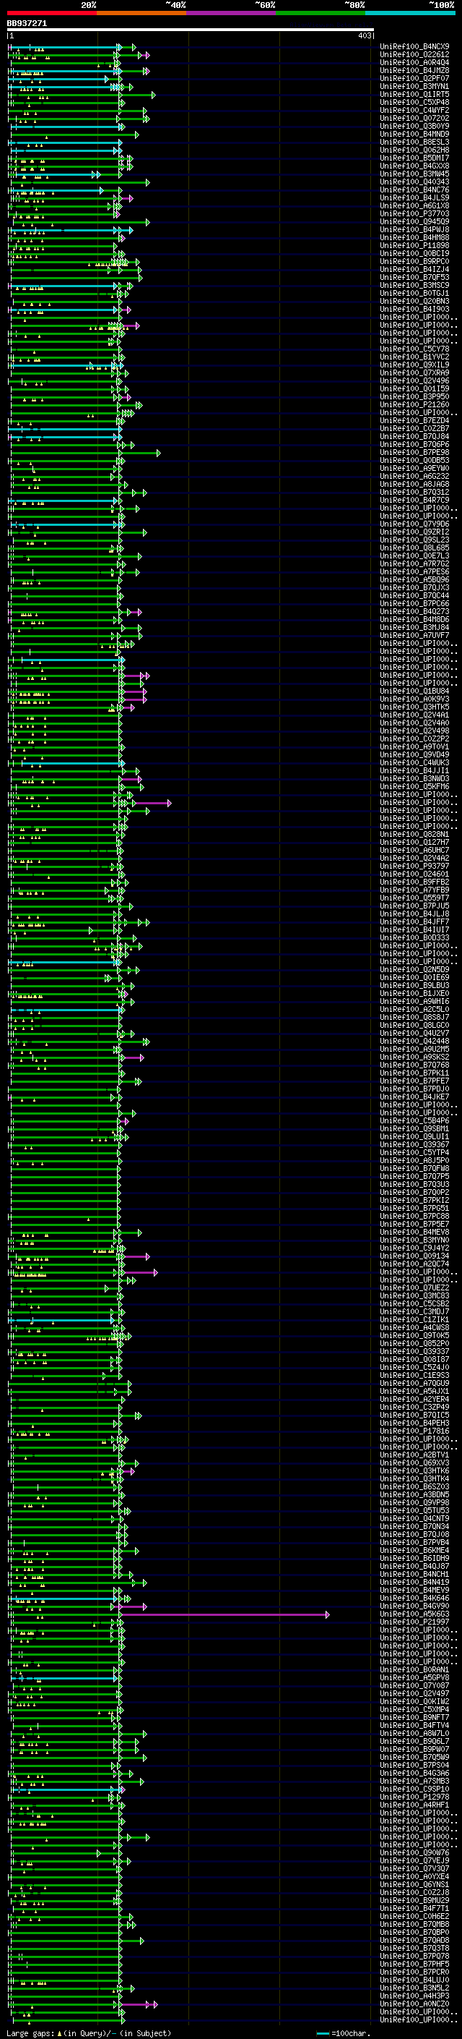Open hit UniRef100_Q2PF07
This screenshot has width=462, height=2039.
tap(414, 78)
